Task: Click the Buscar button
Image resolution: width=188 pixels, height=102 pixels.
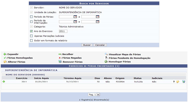Action: click(x=87, y=45)
